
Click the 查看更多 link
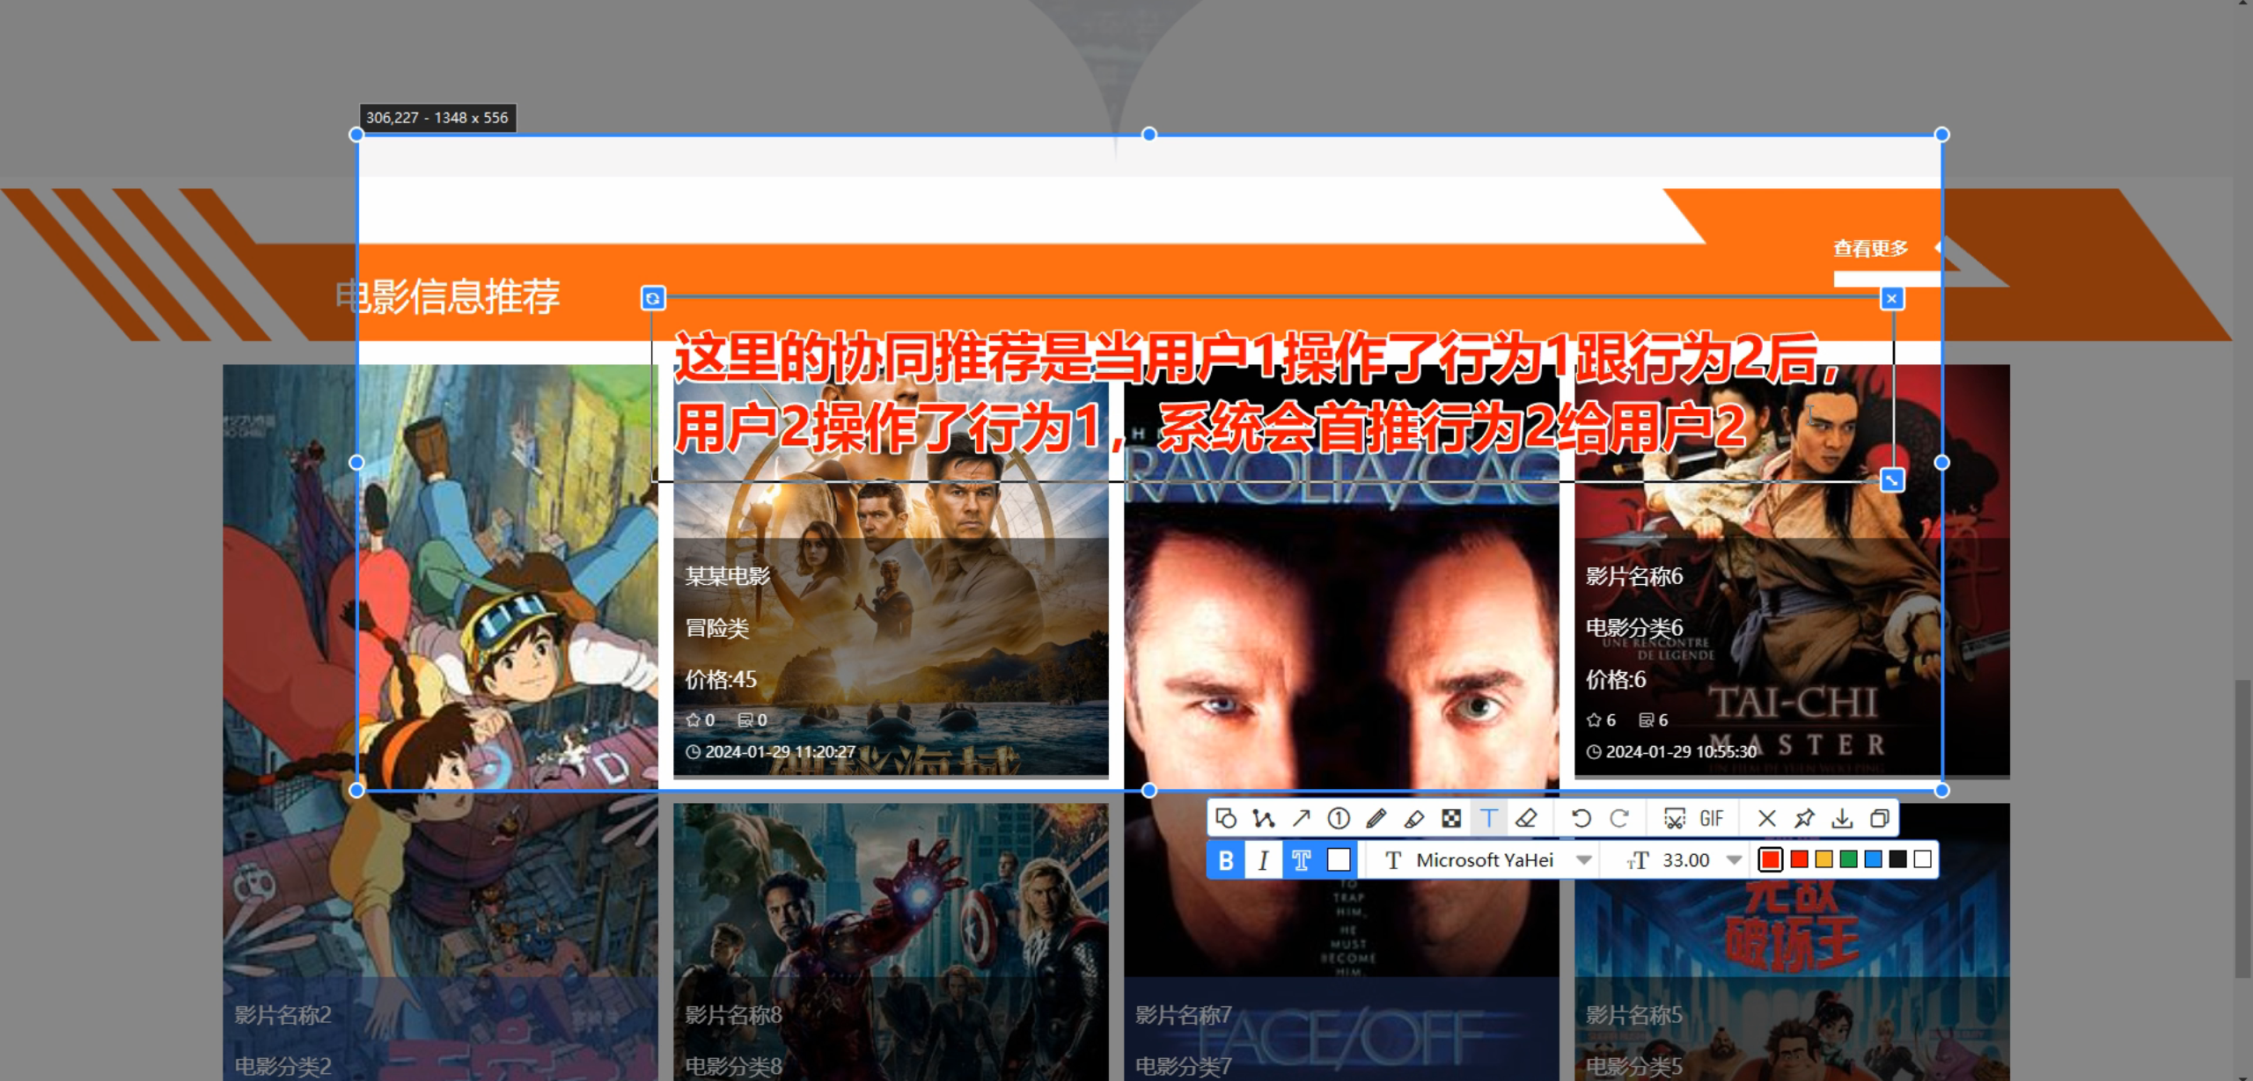click(x=1870, y=249)
